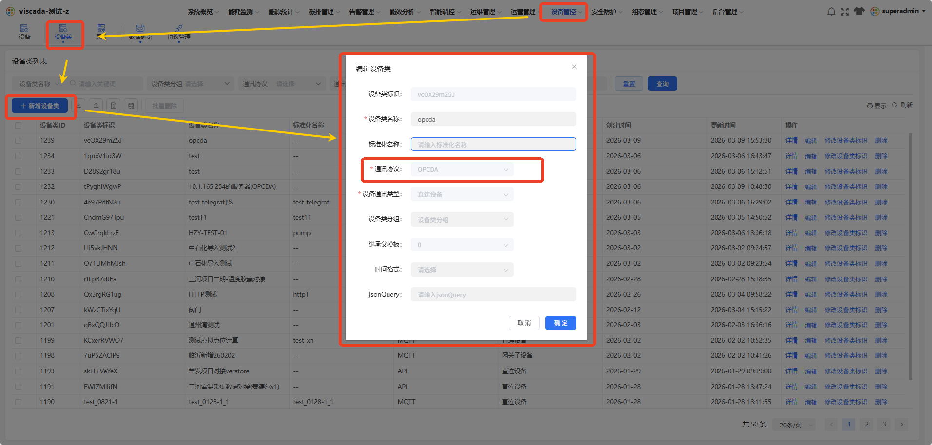932x445 pixels.
Task: Focus the jsonQuery input field
Action: coord(493,295)
